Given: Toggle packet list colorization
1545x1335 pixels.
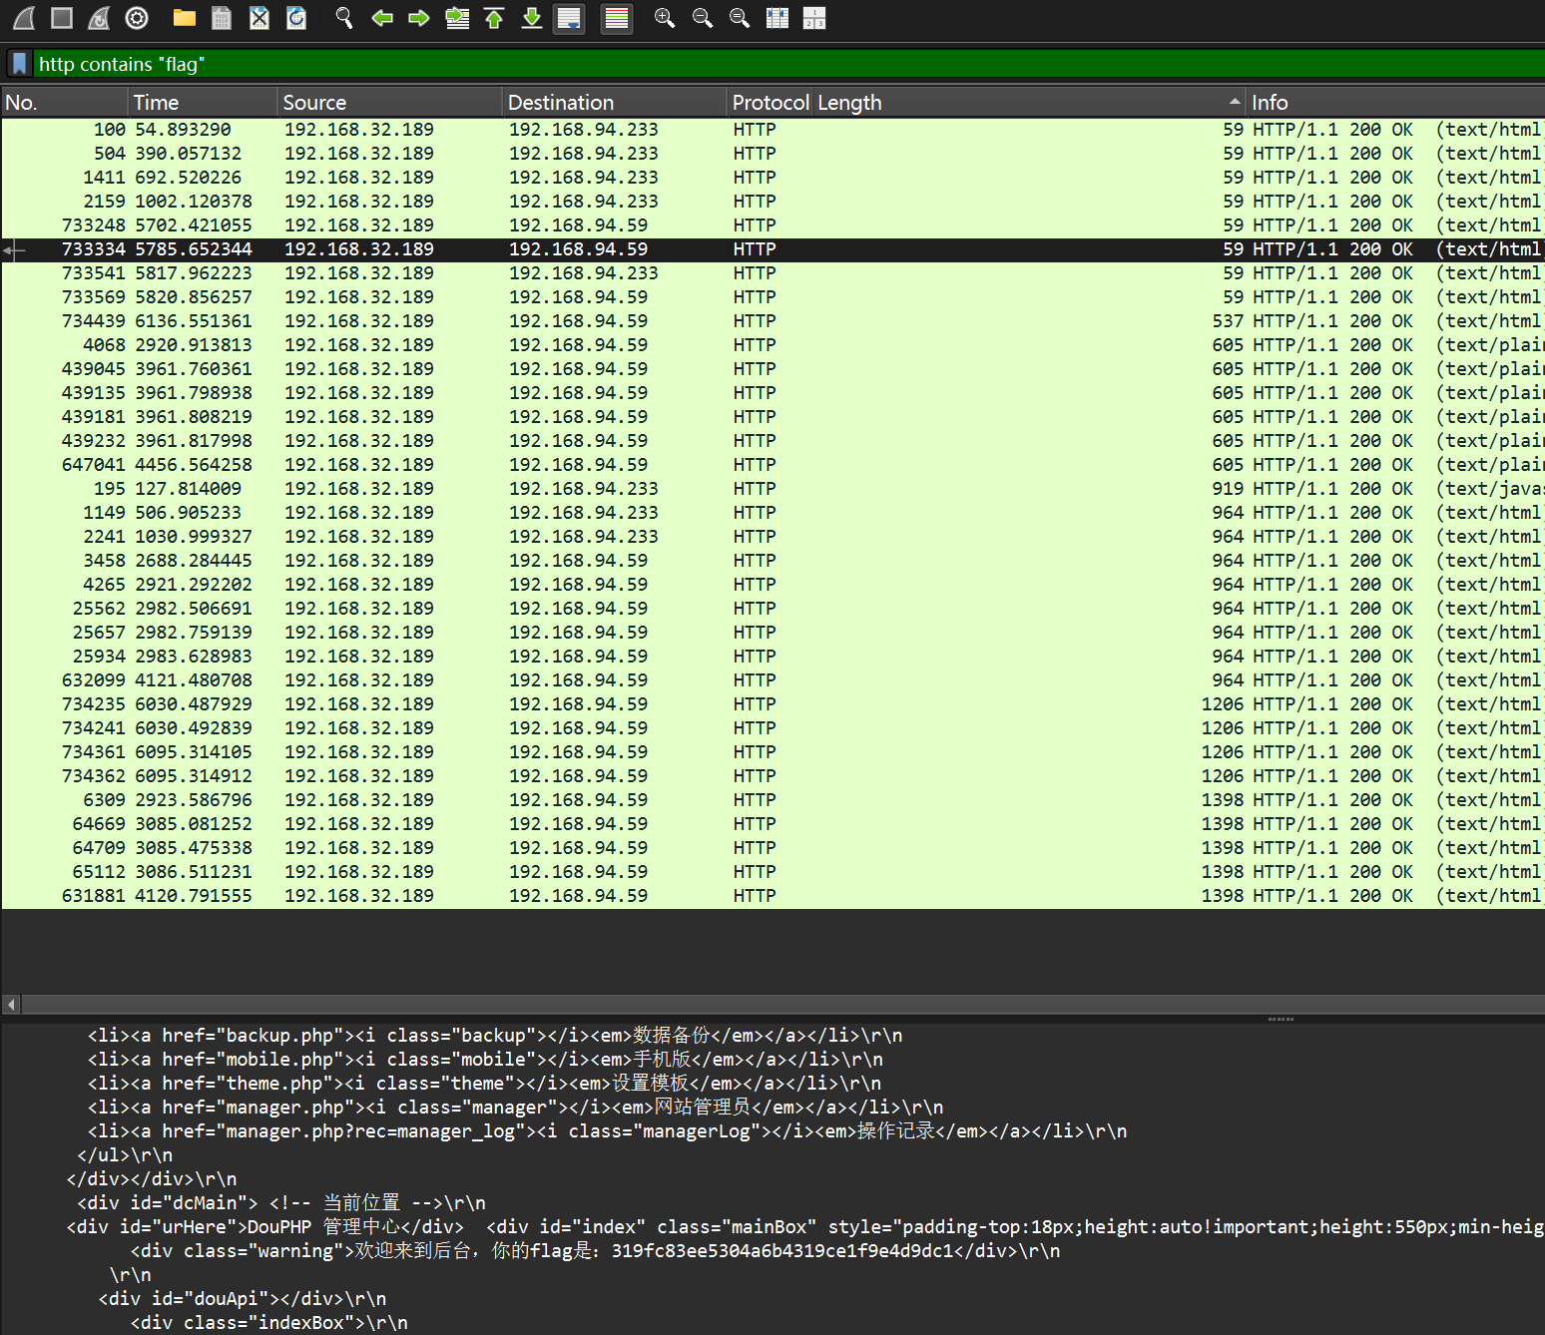Looking at the screenshot, I should point(617,18).
